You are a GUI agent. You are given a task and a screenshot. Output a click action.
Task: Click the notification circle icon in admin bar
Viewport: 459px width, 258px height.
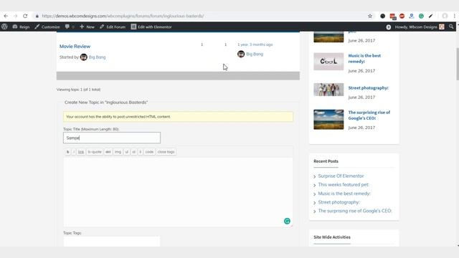click(x=389, y=27)
